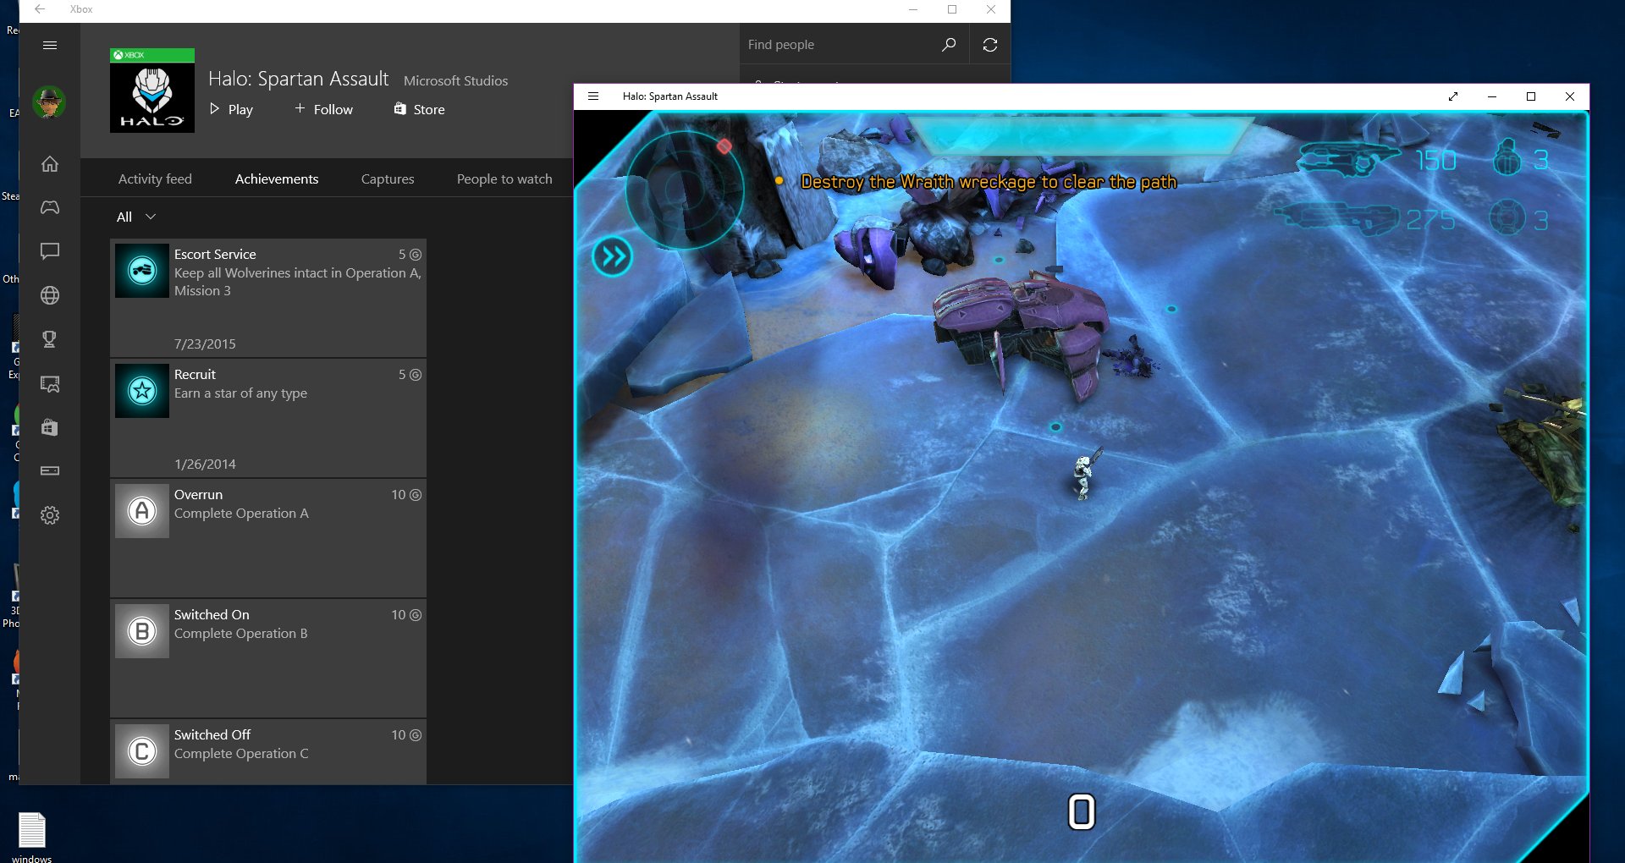Go to Home in Xbox sidebar
Screen dimensions: 1625x863
tap(50, 164)
